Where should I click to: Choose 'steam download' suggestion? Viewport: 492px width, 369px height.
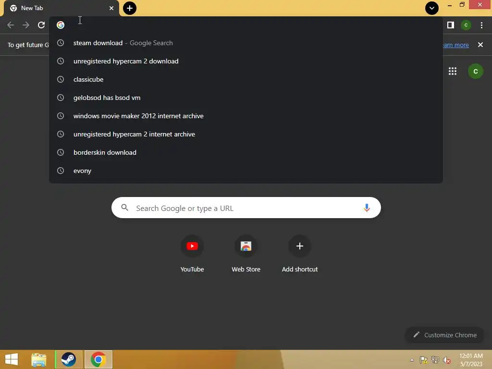pos(246,43)
